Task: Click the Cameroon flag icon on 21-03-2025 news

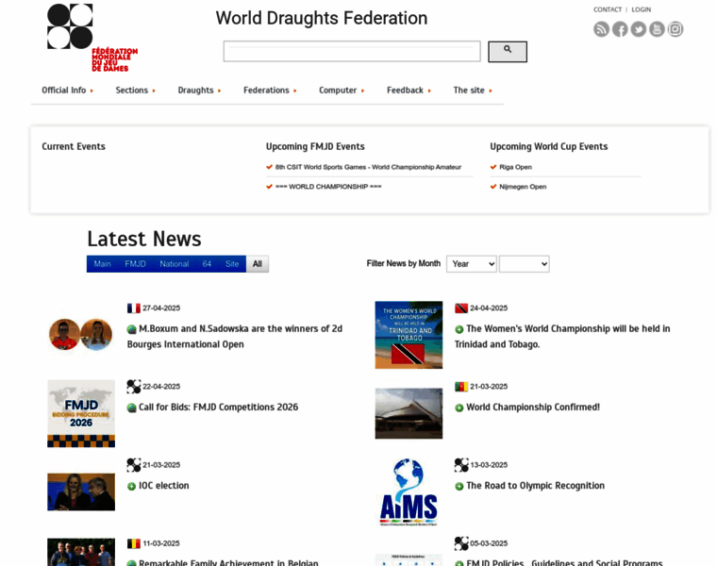Action: (x=461, y=387)
